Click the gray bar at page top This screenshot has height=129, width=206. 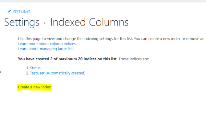[103, 1]
